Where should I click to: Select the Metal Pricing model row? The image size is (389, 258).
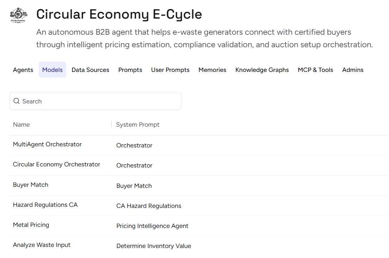[31, 225]
